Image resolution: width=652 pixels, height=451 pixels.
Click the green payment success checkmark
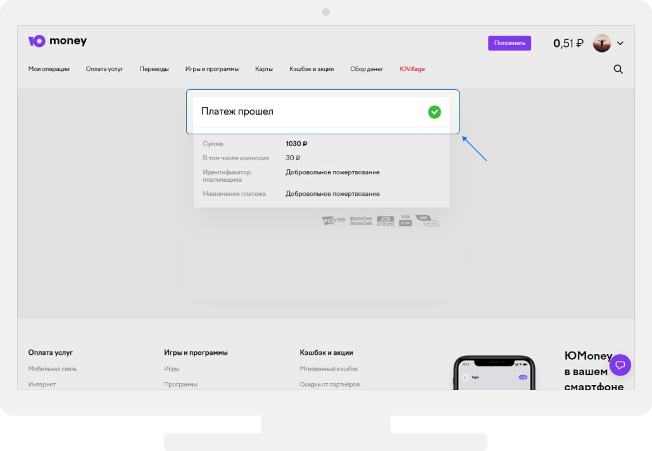click(434, 112)
